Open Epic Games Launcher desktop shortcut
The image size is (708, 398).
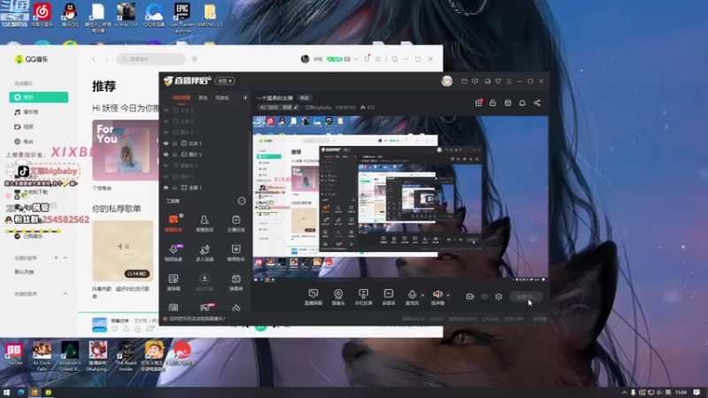coord(182,17)
